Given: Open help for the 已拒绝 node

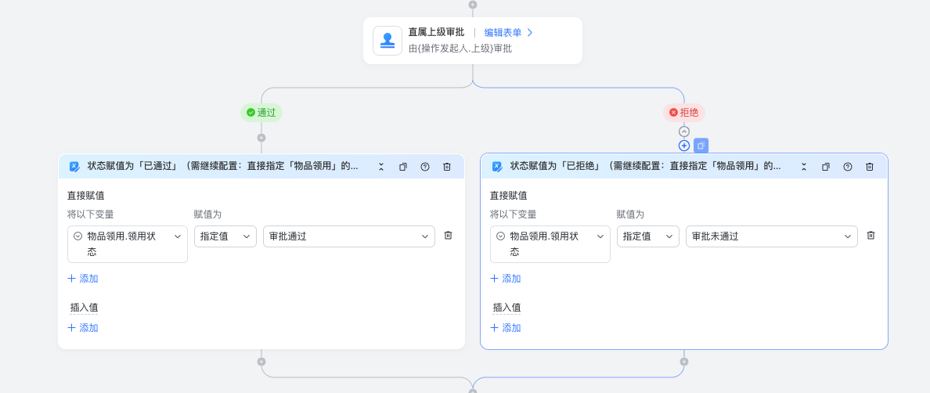Looking at the screenshot, I should [848, 168].
